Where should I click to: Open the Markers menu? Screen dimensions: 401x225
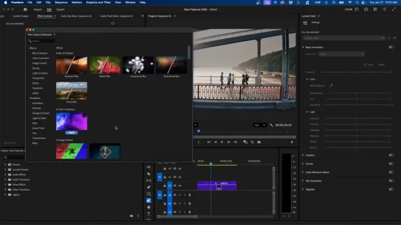click(77, 2)
